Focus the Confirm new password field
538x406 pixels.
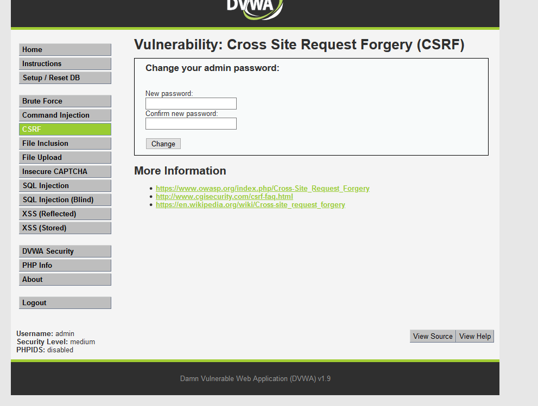(x=191, y=124)
